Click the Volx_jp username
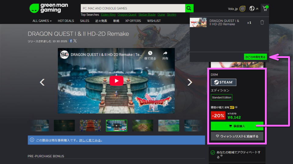 (233, 9)
